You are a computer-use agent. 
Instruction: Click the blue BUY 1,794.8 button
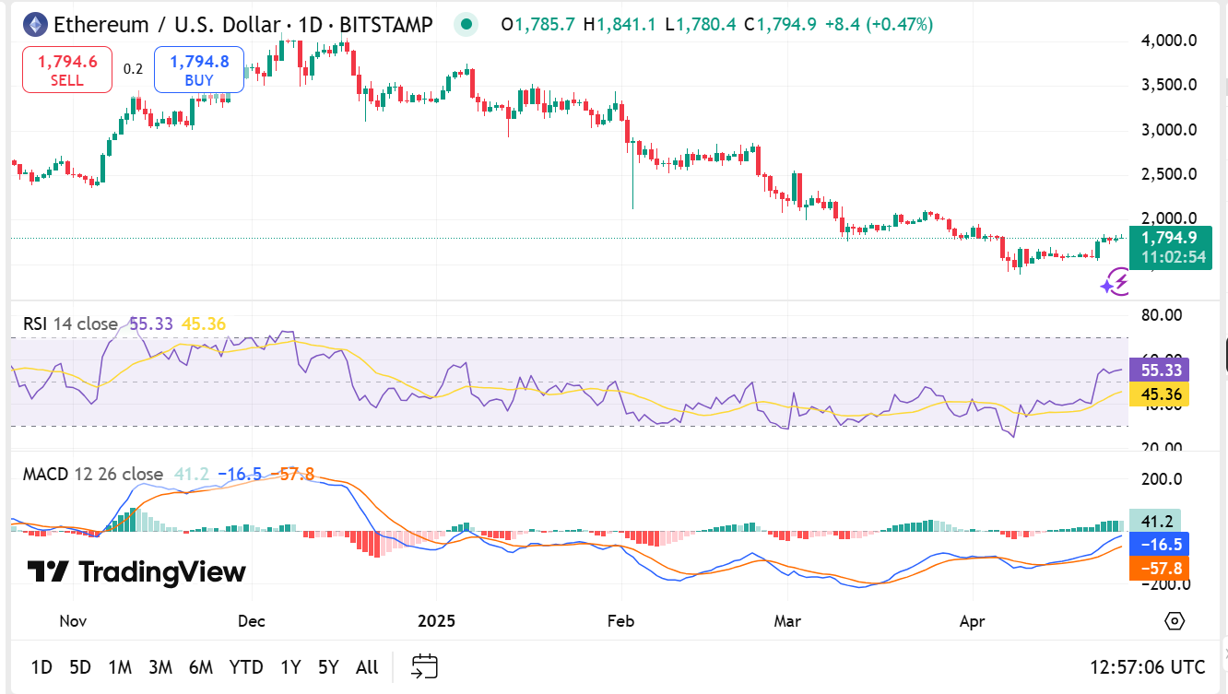[199, 70]
